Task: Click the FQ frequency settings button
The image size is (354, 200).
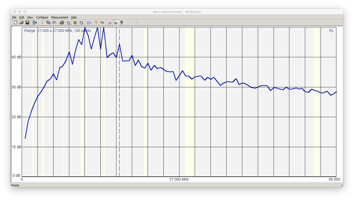Action: (102, 23)
